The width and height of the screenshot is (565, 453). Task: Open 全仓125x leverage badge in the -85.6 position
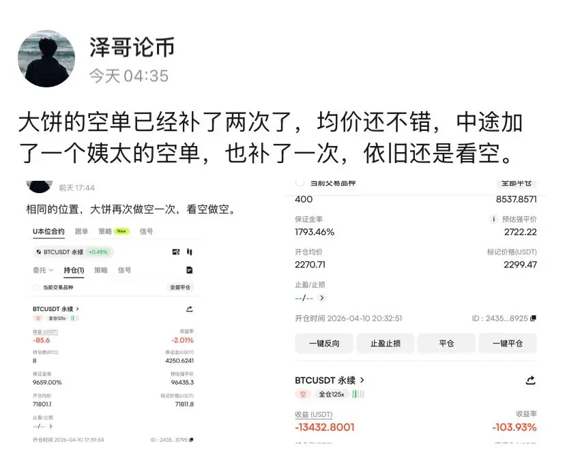pyautogui.click(x=57, y=318)
